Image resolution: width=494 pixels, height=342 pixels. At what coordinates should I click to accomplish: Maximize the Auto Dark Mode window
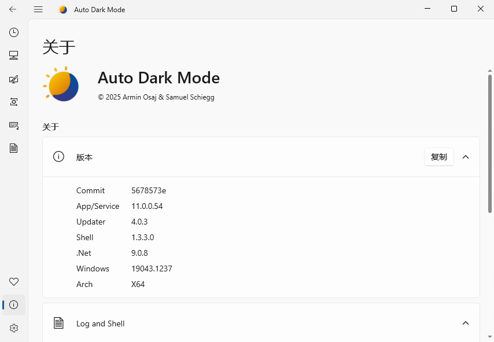pyautogui.click(x=454, y=9)
